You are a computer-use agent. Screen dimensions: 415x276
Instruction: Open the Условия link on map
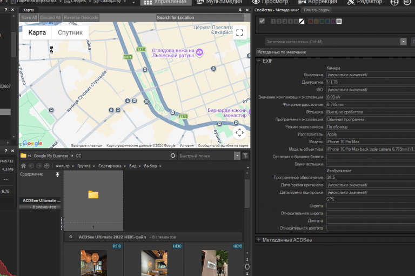point(186,145)
